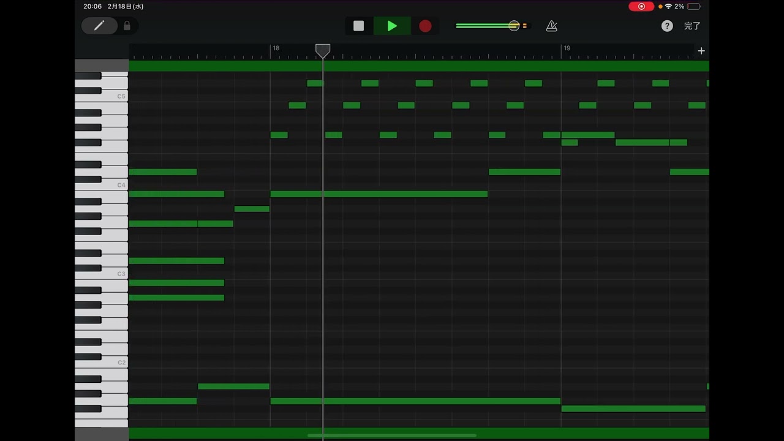Start playback with the green play button
This screenshot has width=784, height=441.
coord(392,26)
